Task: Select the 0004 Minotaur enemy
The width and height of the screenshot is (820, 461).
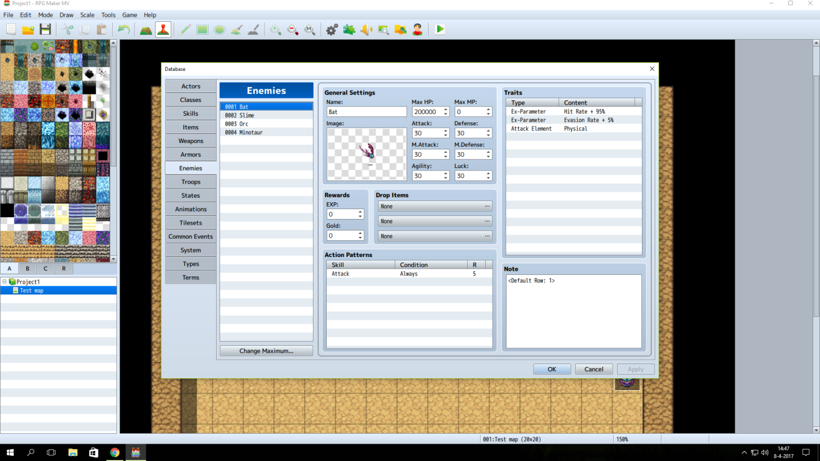Action: click(x=266, y=133)
